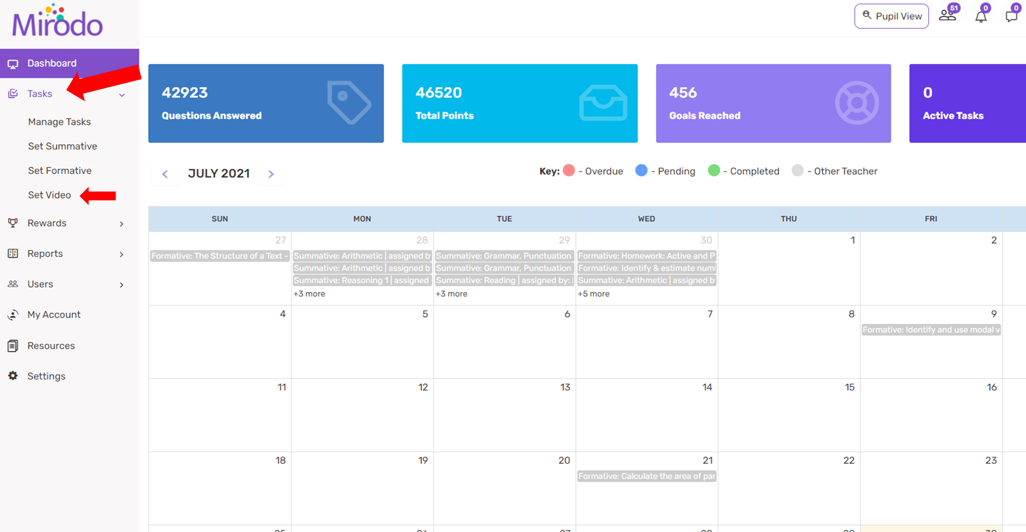Image resolution: width=1026 pixels, height=532 pixels.
Task: Click the Mirodo logo
Action: (x=57, y=21)
